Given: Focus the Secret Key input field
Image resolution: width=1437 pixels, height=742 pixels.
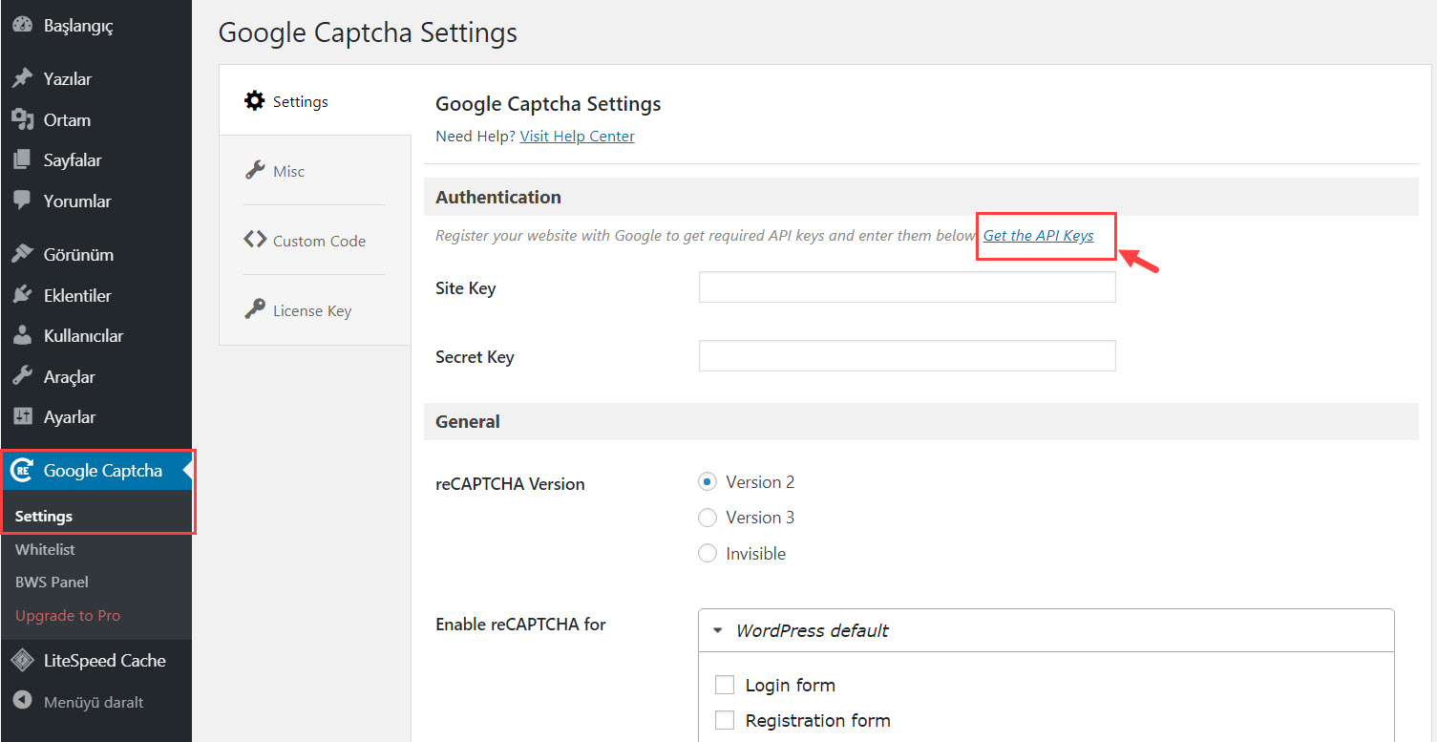Looking at the screenshot, I should point(907,355).
